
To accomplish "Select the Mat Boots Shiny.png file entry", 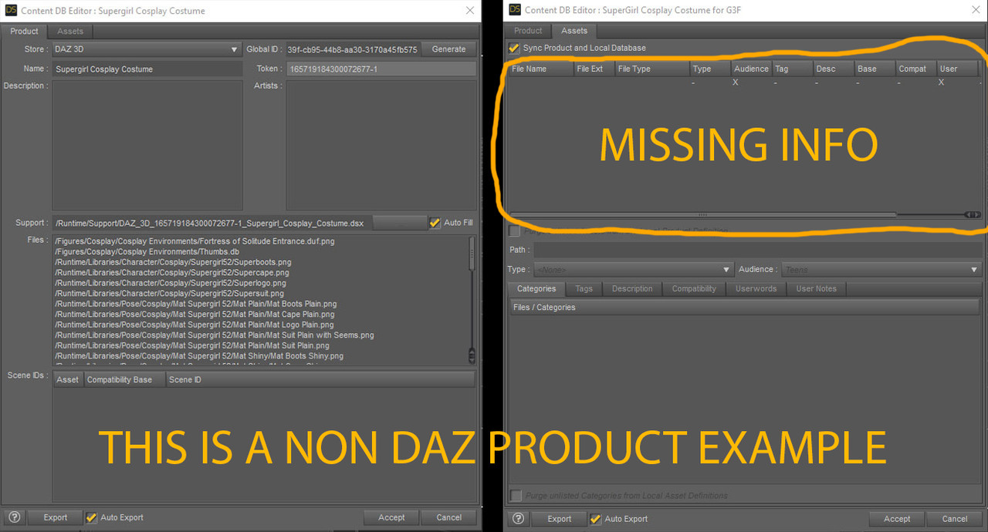I will click(198, 356).
